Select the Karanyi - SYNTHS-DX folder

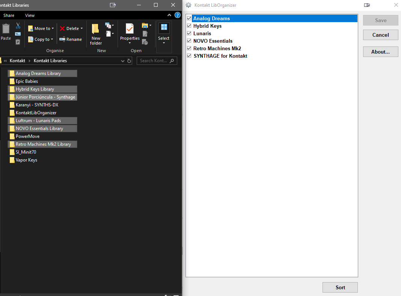(x=34, y=105)
